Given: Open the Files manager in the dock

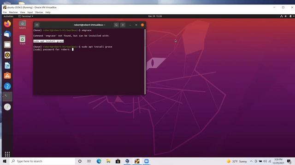Looking at the screenshot, I should click(x=7, y=45).
